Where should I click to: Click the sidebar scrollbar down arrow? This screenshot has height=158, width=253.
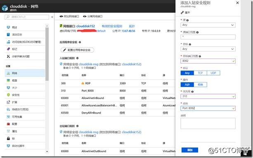coord(47,151)
